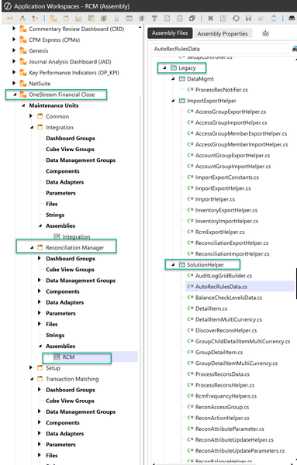The width and height of the screenshot is (297, 465).
Task: Click the save floppy disk toolbar icon
Action: pyautogui.click(x=249, y=19)
